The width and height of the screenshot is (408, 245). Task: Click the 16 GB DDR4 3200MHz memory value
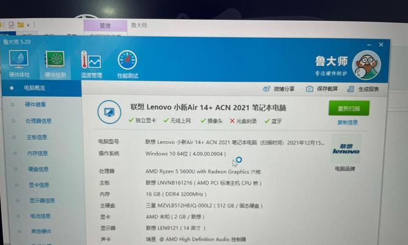176,194
